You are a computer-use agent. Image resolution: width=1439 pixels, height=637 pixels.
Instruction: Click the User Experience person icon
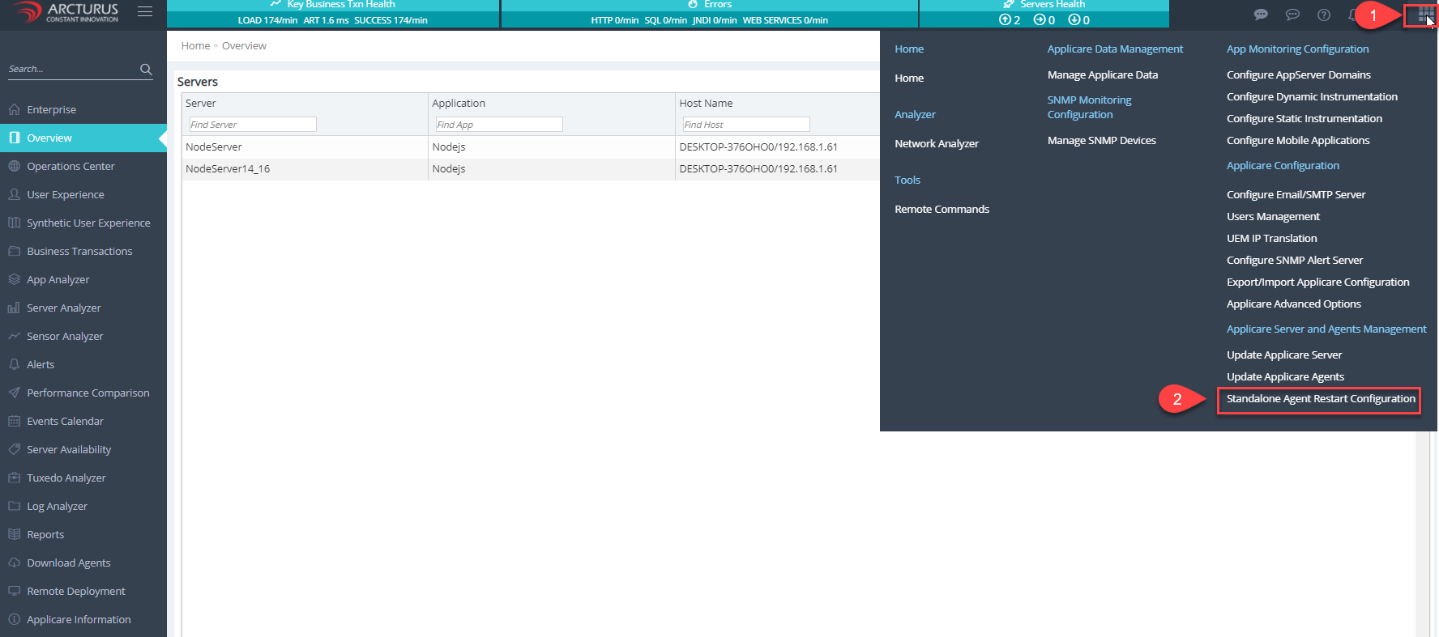14,194
